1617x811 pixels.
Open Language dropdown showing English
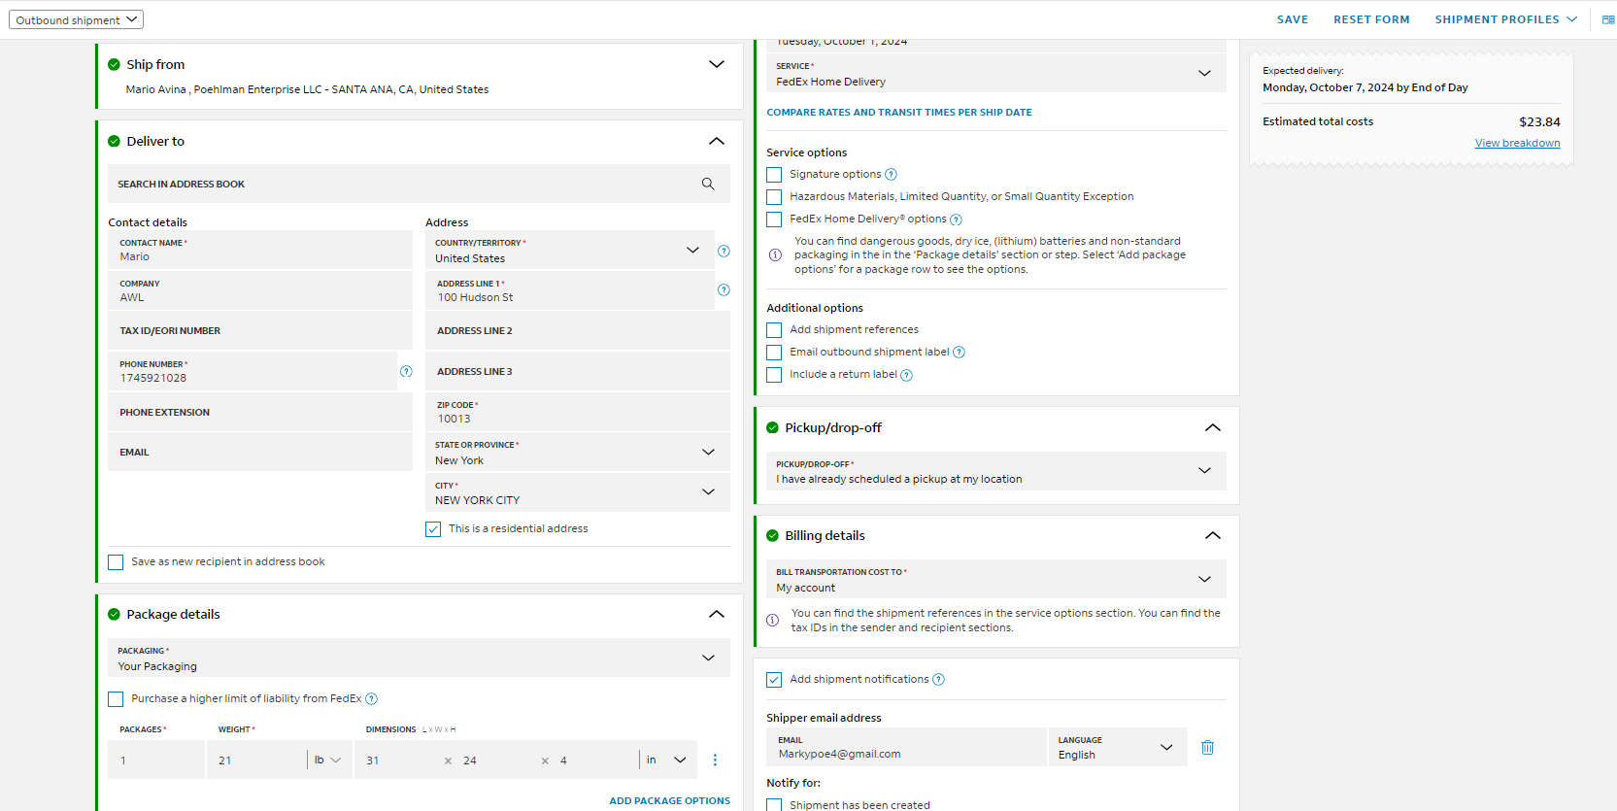1118,747
